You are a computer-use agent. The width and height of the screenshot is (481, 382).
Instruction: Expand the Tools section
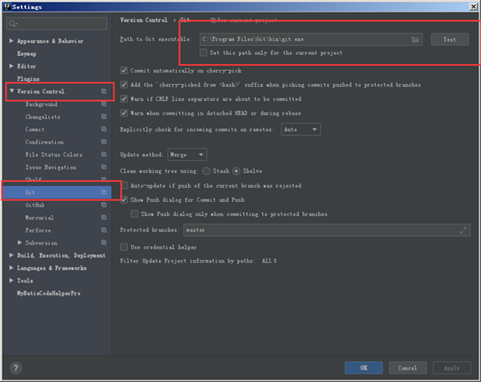point(12,280)
